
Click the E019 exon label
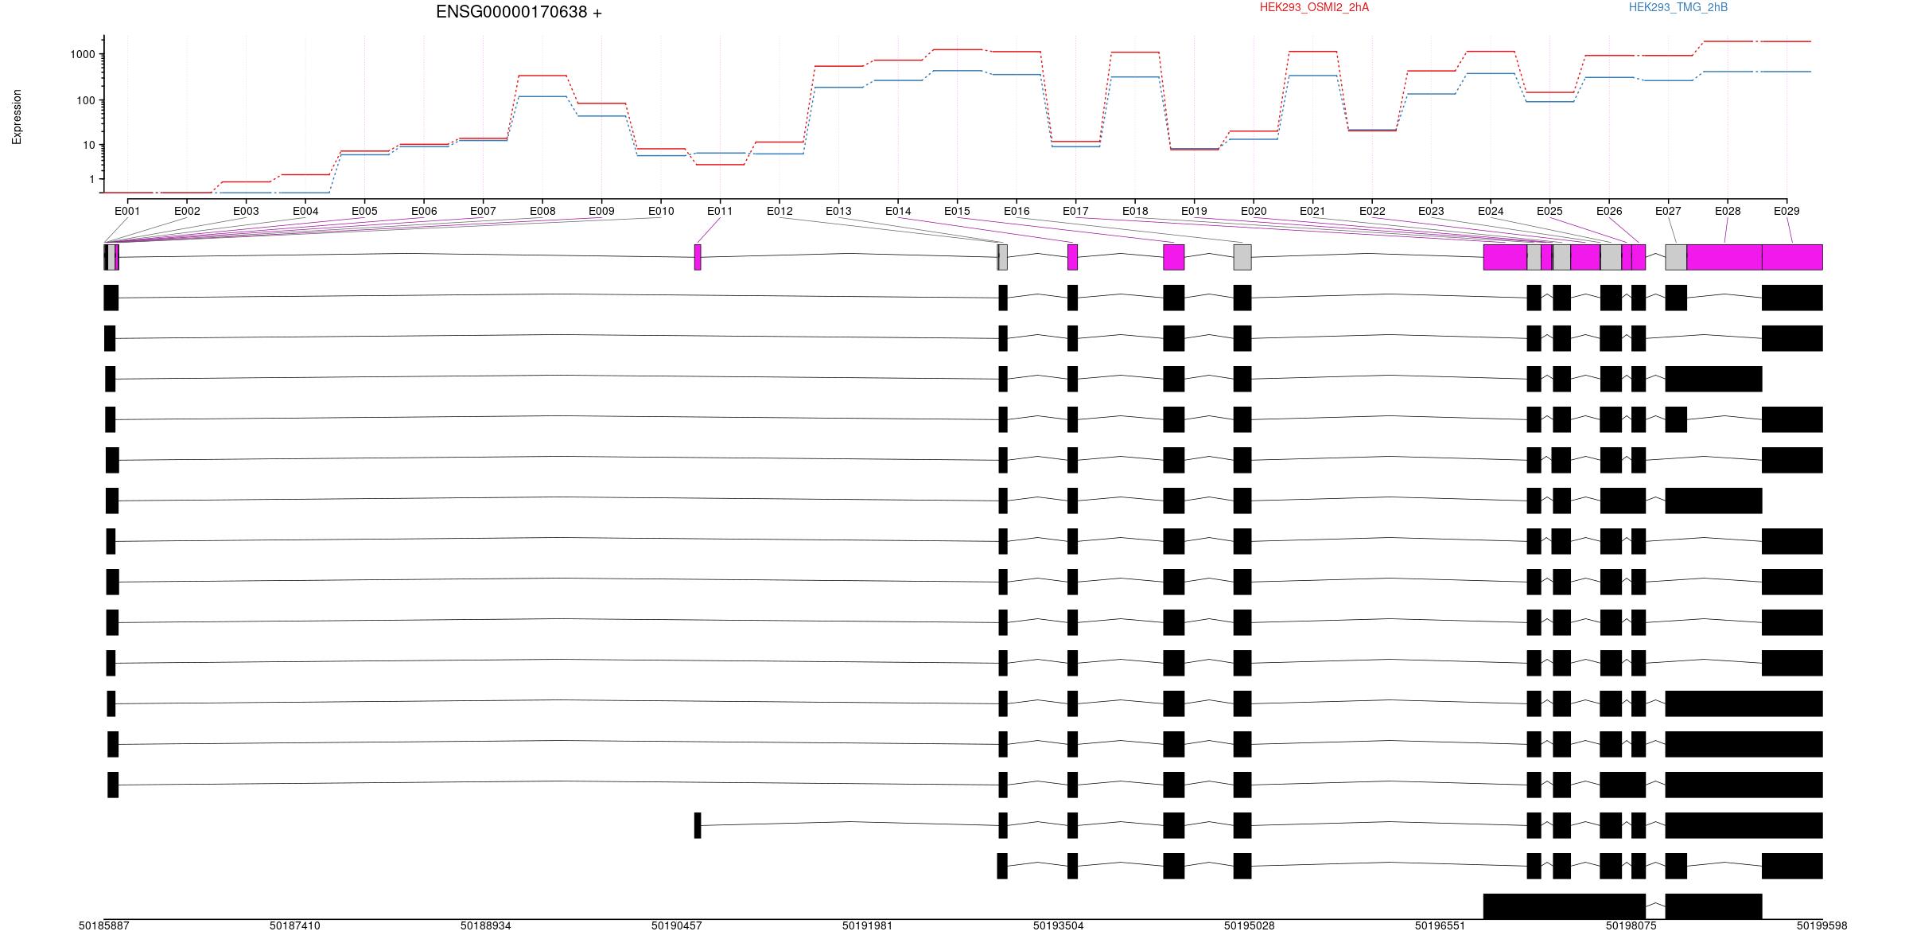(x=1194, y=211)
